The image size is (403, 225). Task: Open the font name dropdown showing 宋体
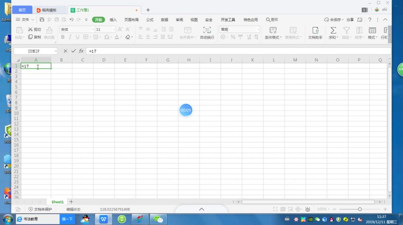(x=76, y=29)
